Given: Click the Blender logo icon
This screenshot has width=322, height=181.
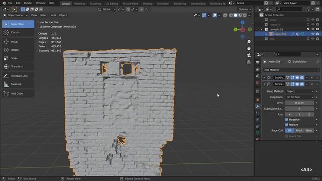Looking at the screenshot, I should point(4,3).
